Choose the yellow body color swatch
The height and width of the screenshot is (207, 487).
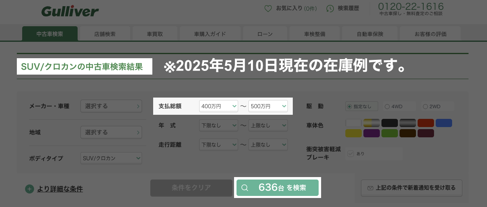point(354,133)
